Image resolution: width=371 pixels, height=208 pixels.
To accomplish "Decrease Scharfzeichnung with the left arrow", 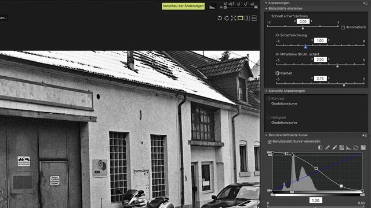I will tap(312, 40).
